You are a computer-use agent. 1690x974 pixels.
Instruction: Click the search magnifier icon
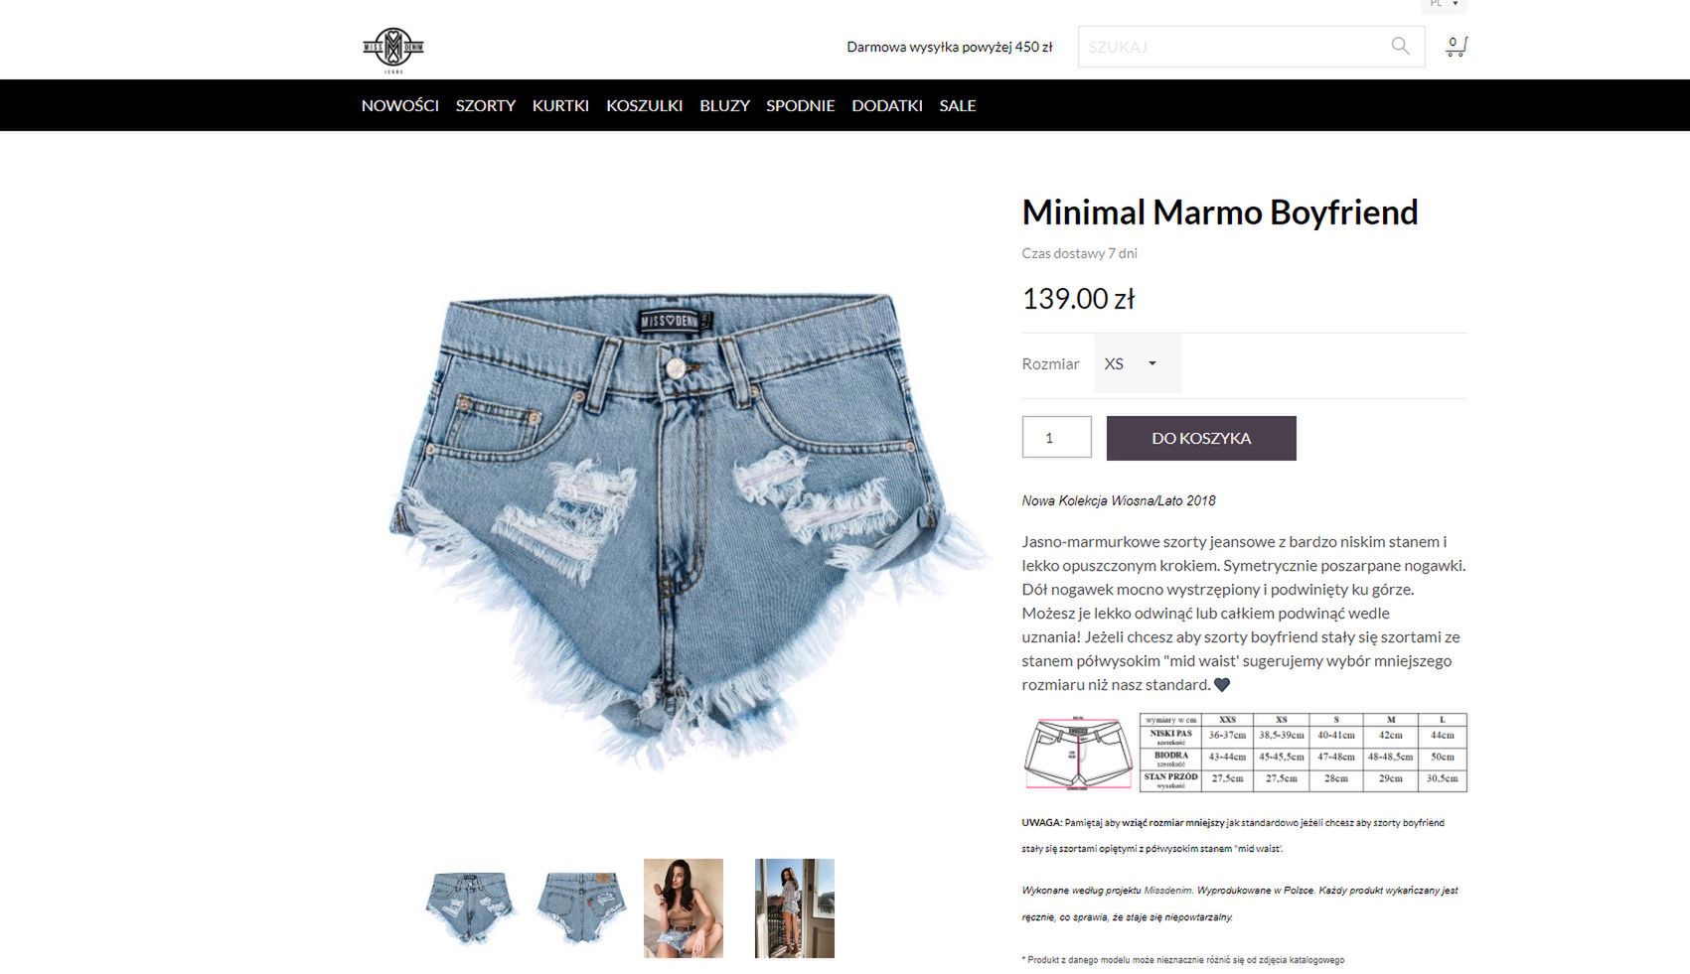coord(1400,46)
